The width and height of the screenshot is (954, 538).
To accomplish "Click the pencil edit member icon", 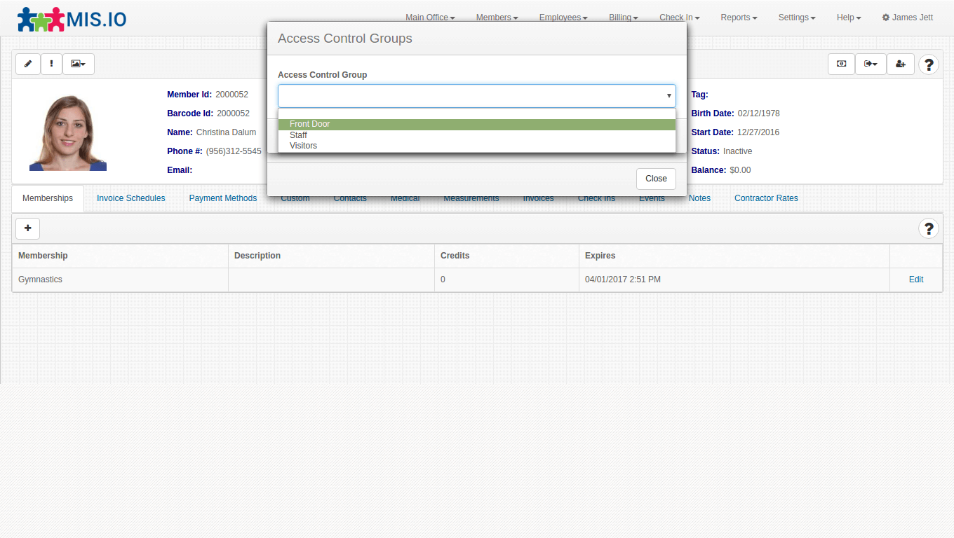I will click(28, 64).
